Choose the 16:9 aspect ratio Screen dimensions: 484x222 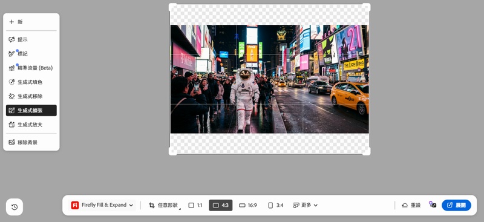pos(248,205)
